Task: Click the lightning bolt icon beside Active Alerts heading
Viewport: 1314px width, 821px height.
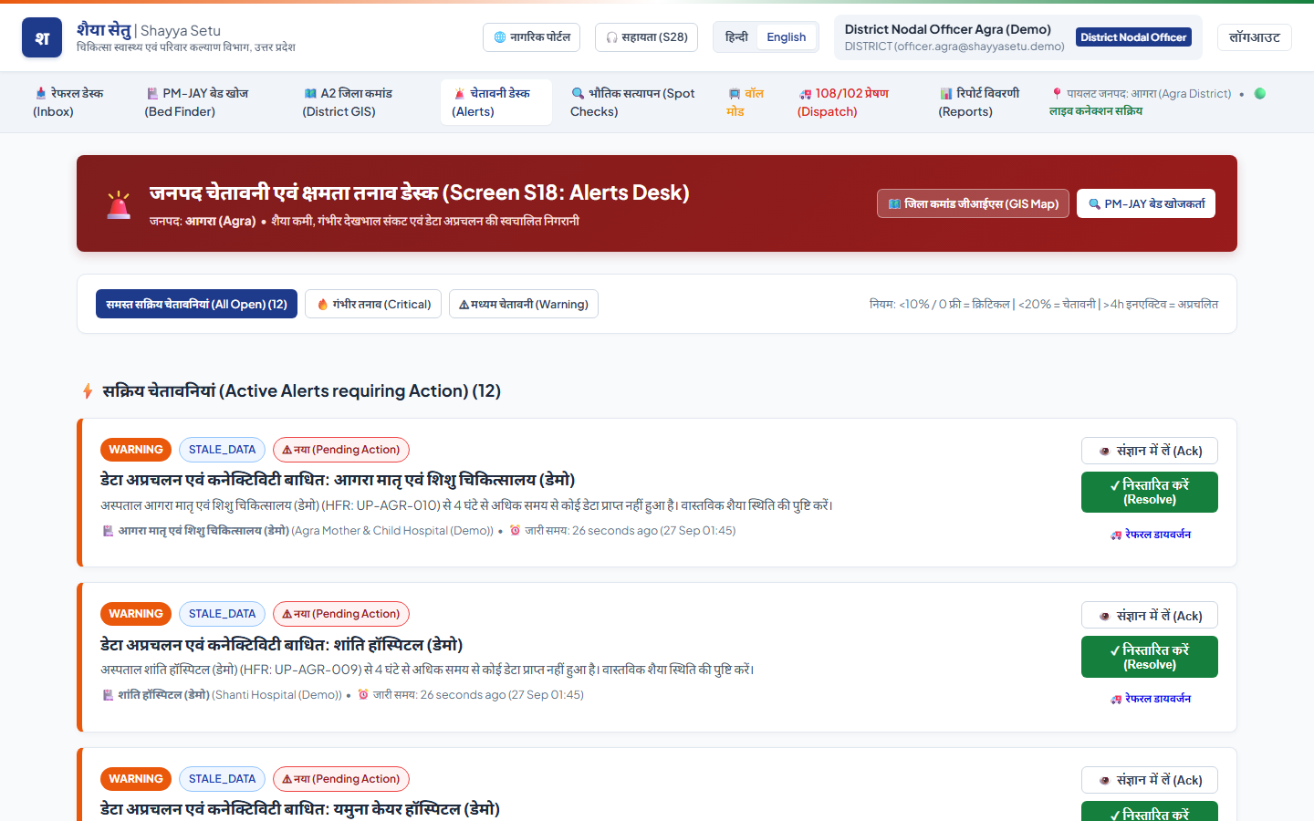Action: (x=88, y=391)
